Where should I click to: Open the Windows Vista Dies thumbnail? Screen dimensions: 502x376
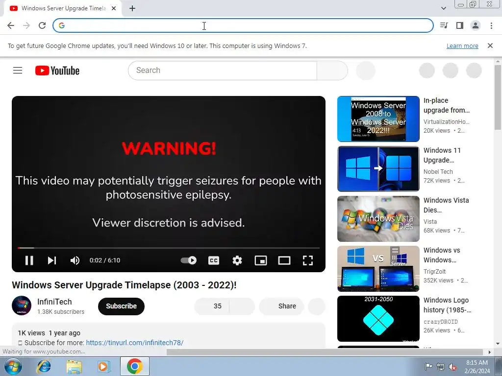378,219
